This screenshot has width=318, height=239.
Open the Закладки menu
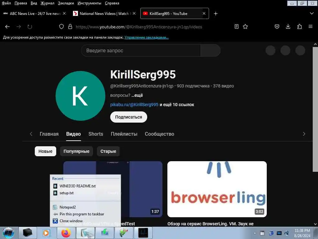[66, 3]
